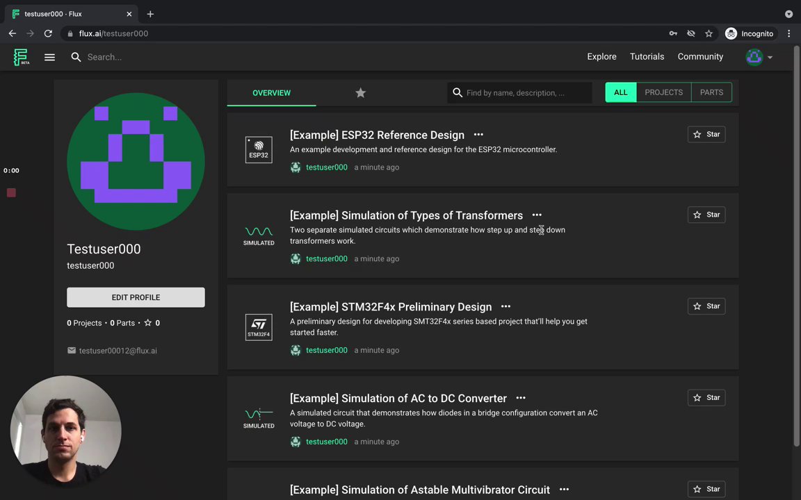Open more options for Types of Transformers
The width and height of the screenshot is (801, 500).
537,215
